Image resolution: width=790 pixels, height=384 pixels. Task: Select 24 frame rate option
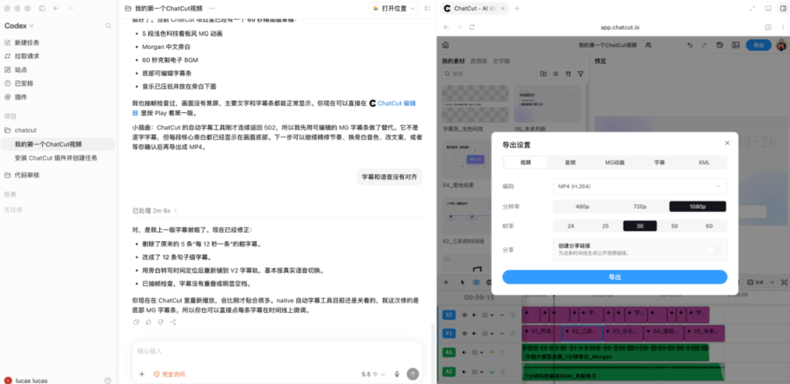click(x=570, y=226)
